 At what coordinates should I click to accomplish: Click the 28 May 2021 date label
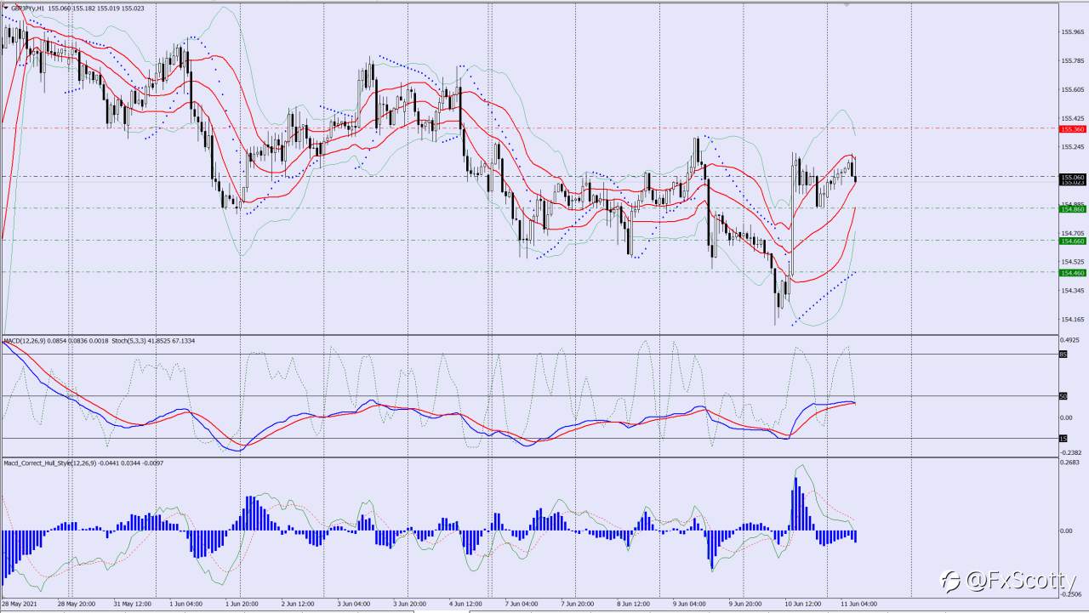[x=19, y=604]
